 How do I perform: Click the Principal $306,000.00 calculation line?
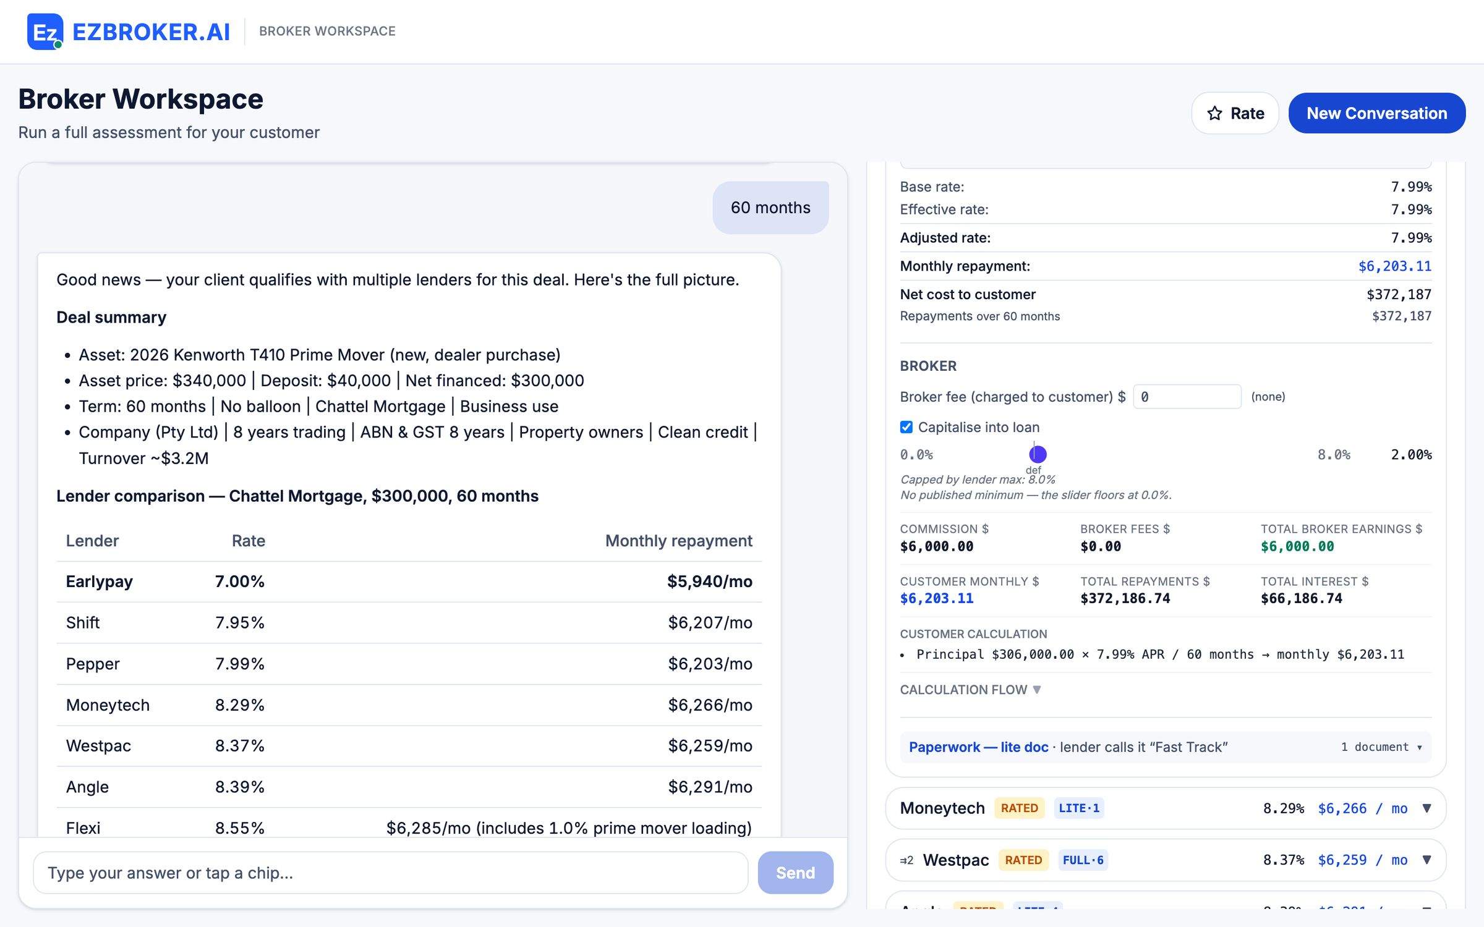1160,654
